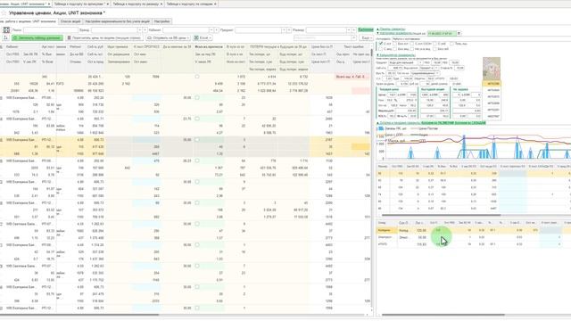Click the green button right of Размер filter
This screenshot has height=321, width=571.
point(366,29)
